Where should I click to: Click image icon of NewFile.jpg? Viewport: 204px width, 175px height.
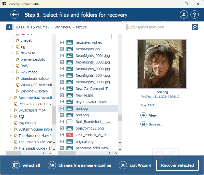(x=70, y=95)
